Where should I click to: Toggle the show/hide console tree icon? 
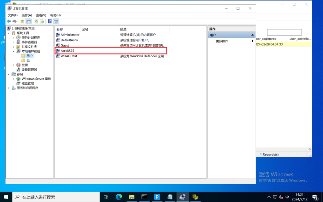28,21
